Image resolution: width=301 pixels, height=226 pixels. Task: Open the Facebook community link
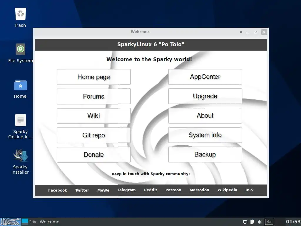[x=58, y=190]
